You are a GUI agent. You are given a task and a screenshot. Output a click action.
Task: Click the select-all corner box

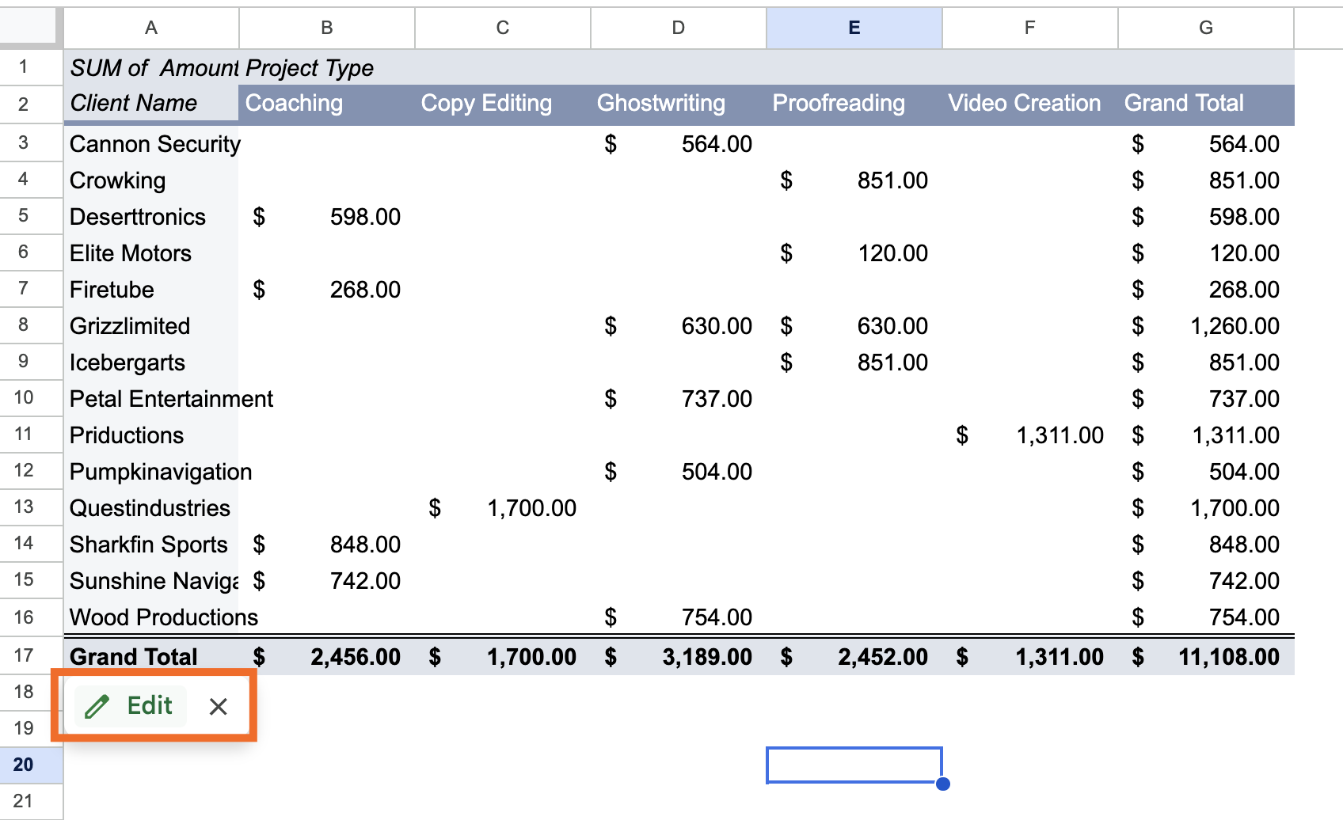pyautogui.click(x=29, y=25)
